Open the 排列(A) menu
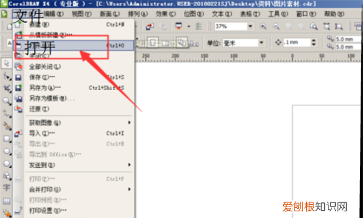The image size is (363, 218). coord(138,14)
